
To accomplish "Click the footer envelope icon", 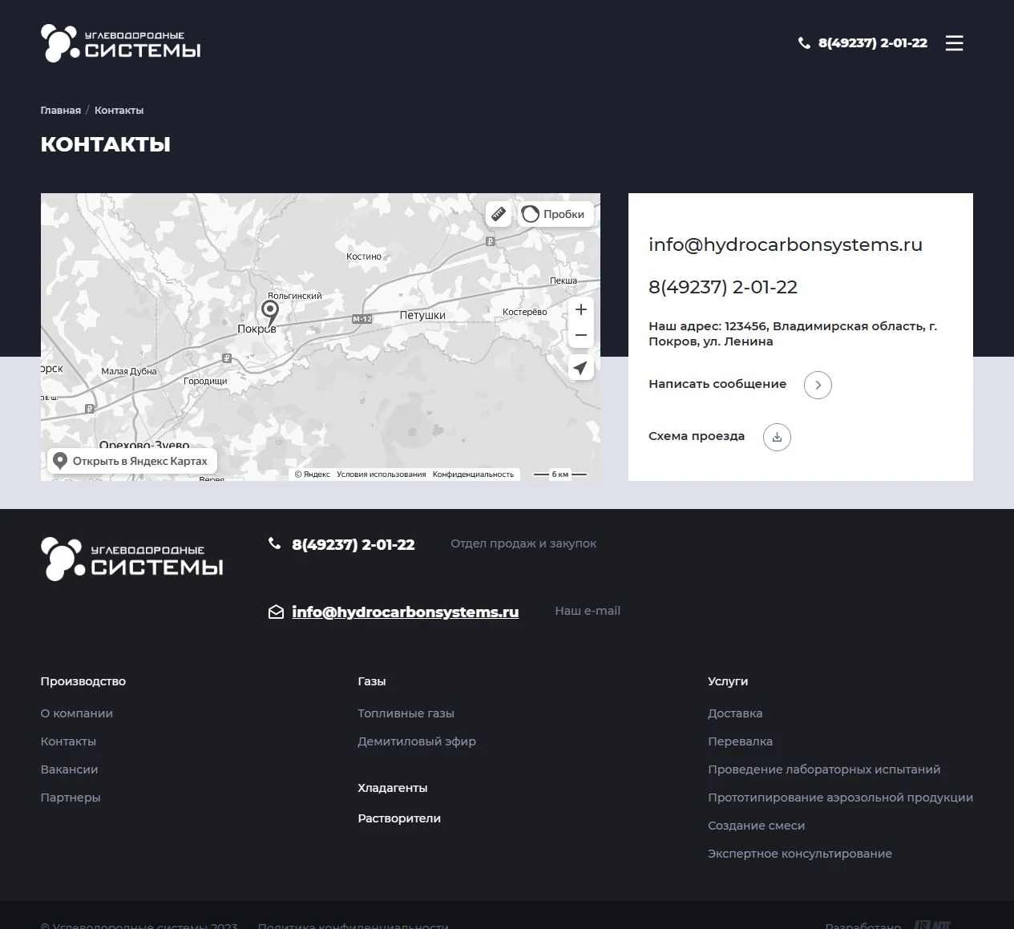I will click(x=276, y=612).
